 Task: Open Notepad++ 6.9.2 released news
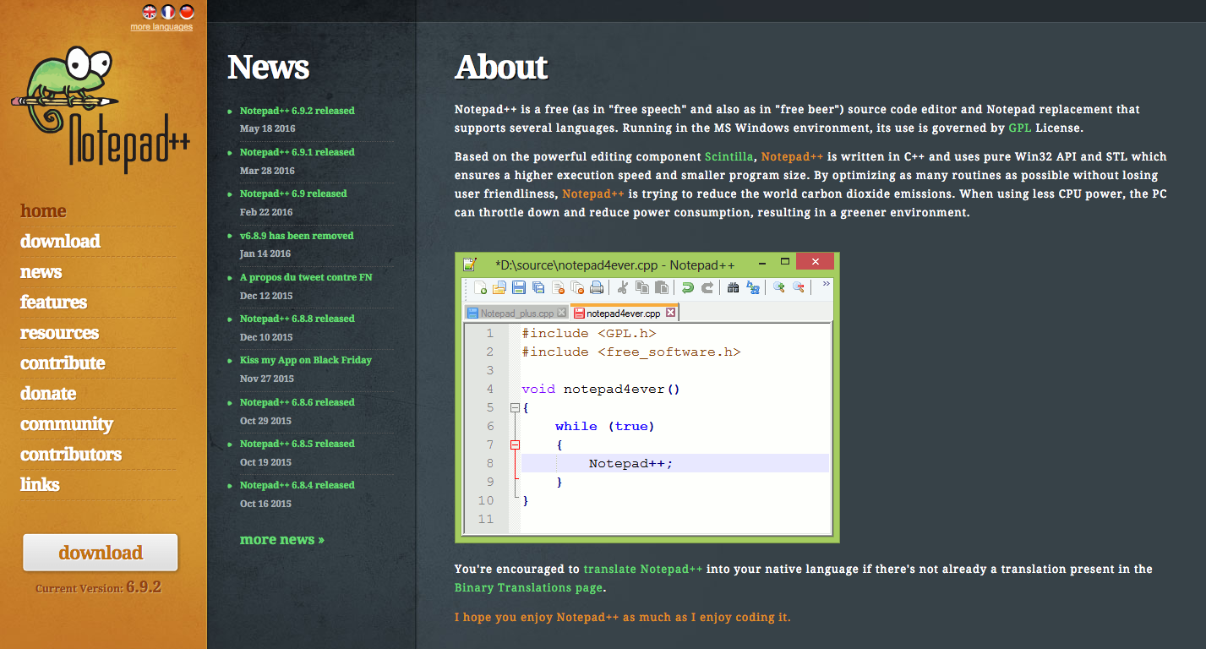click(297, 111)
